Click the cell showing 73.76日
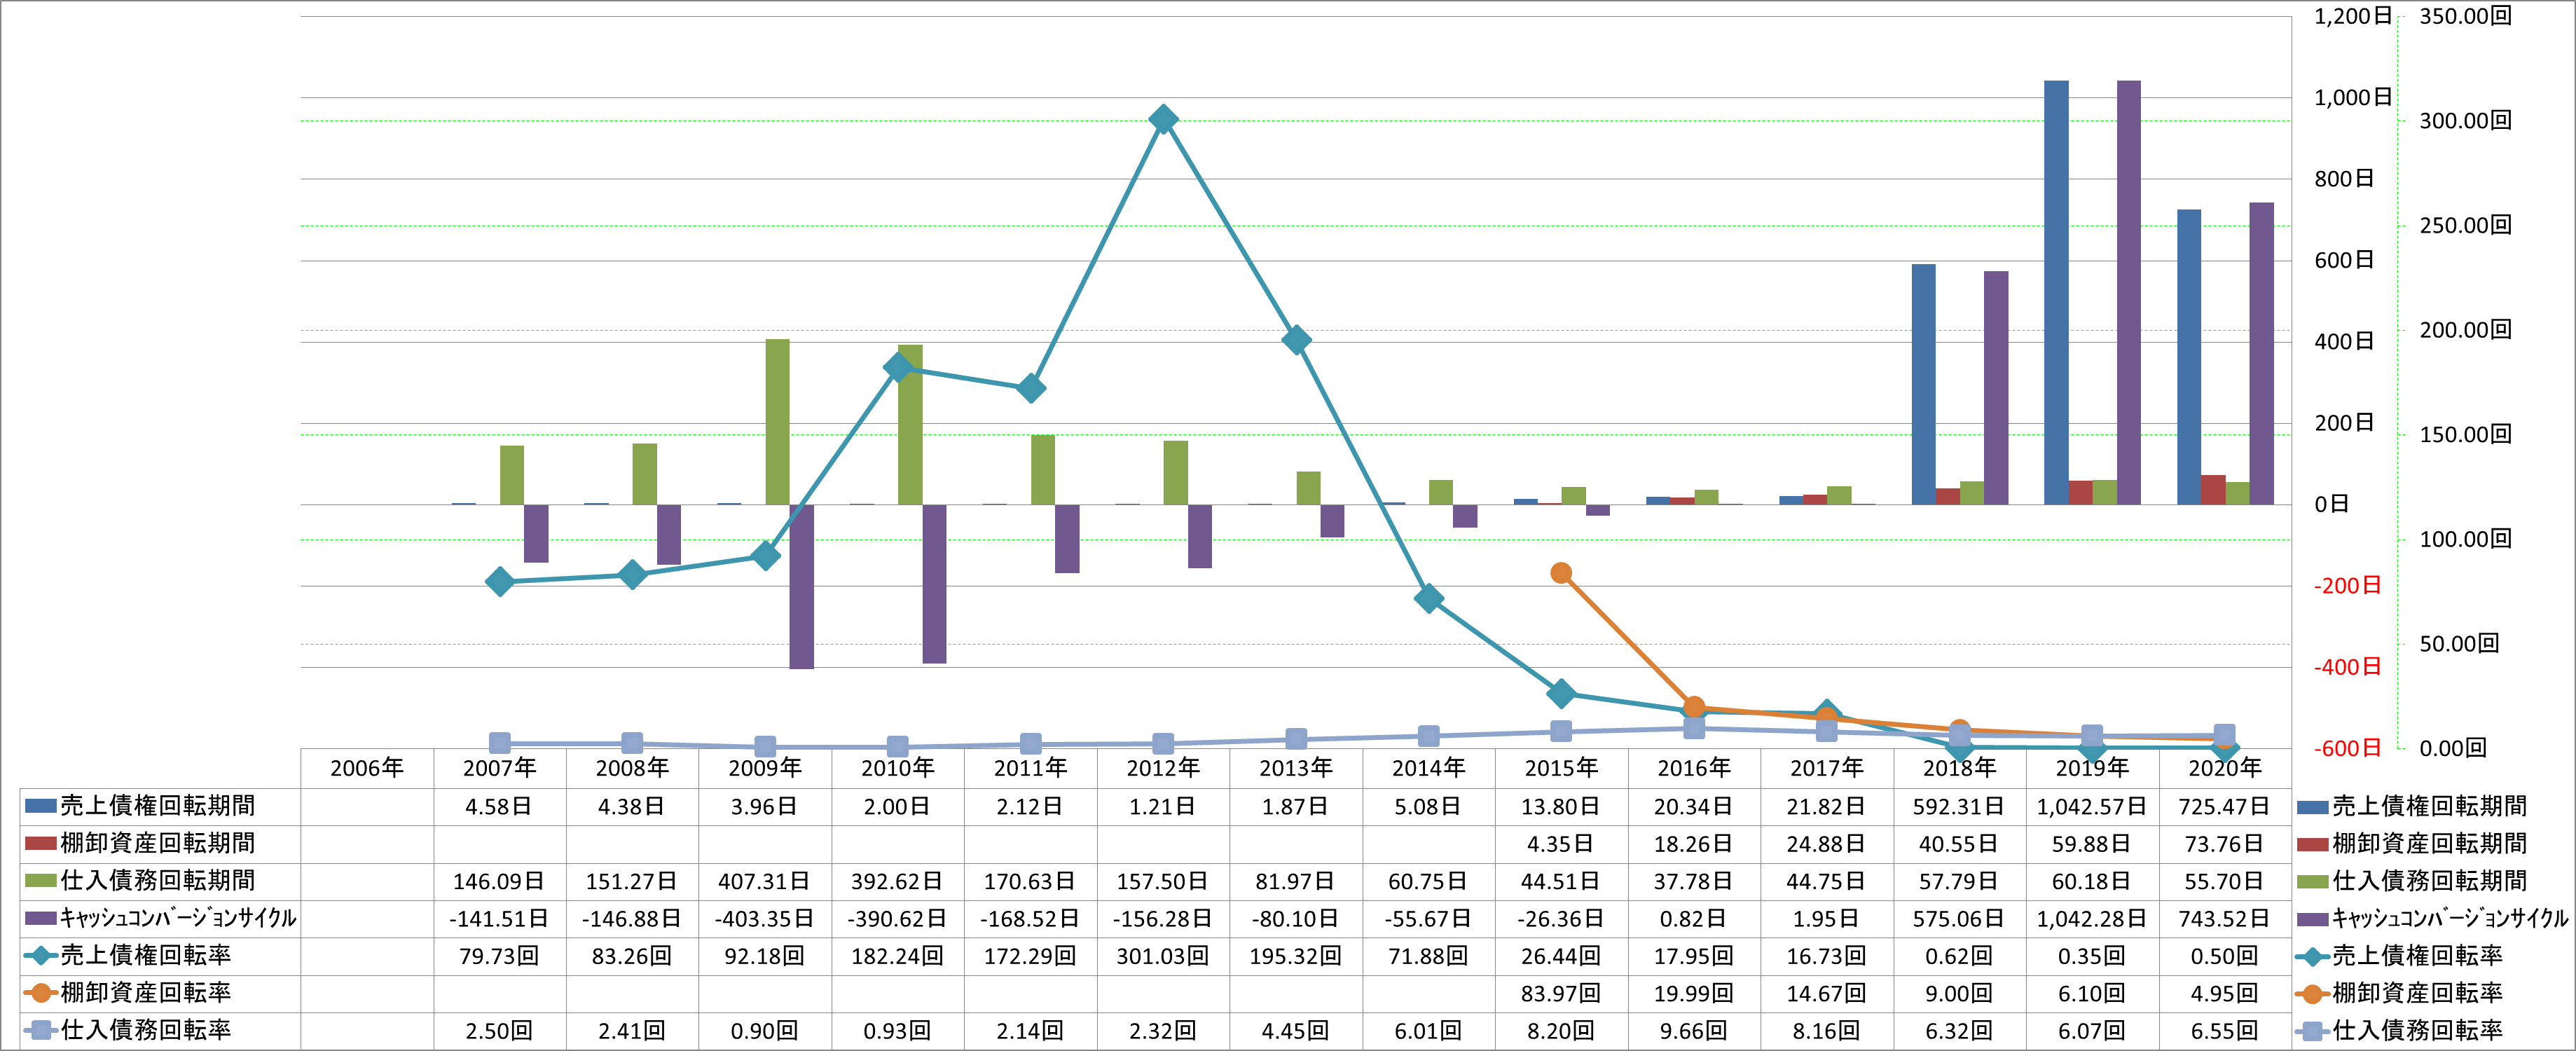The image size is (2576, 1051). coord(2225,843)
